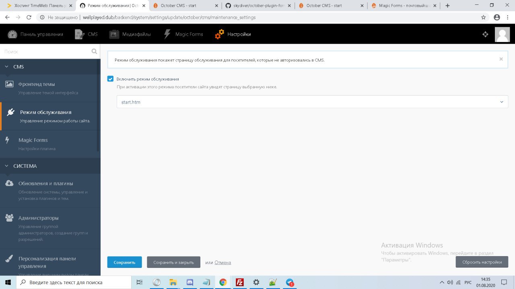Collapse the СИСТЕМА sidebar section
Image resolution: width=515 pixels, height=289 pixels.
(x=50, y=166)
